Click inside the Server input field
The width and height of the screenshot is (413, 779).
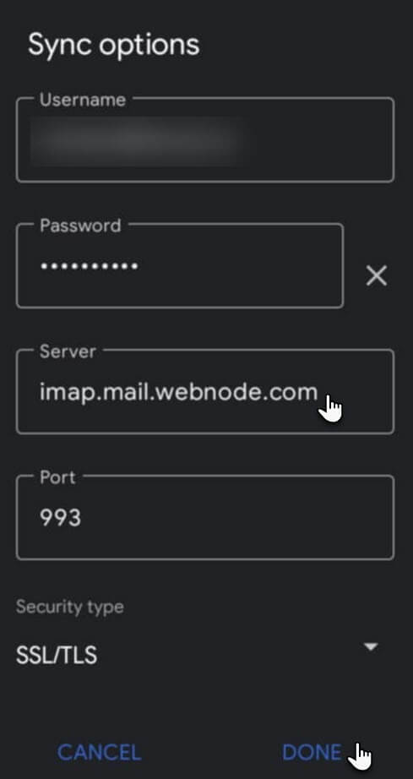click(205, 391)
